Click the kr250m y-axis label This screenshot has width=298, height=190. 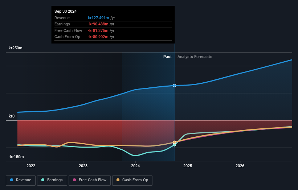pos(15,48)
